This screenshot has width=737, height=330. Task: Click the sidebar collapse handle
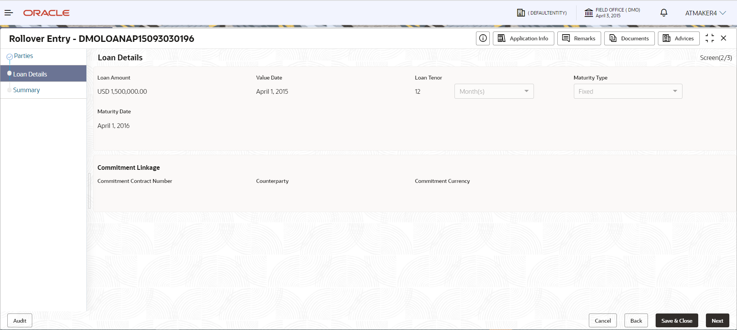[x=89, y=191]
